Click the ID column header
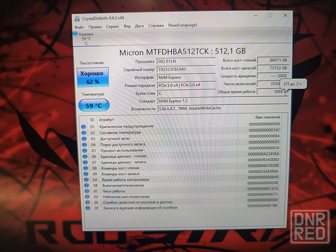 (x=92, y=120)
